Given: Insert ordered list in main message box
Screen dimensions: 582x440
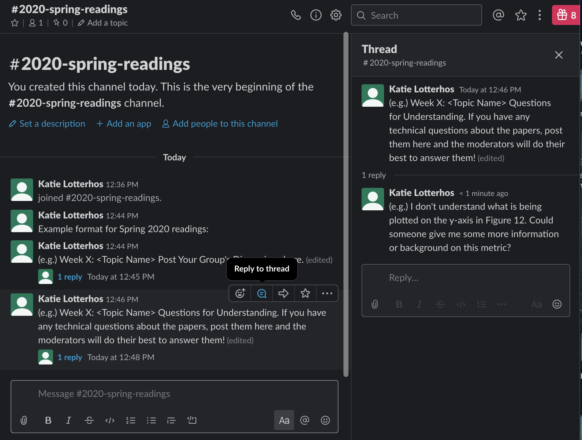Looking at the screenshot, I should [131, 420].
